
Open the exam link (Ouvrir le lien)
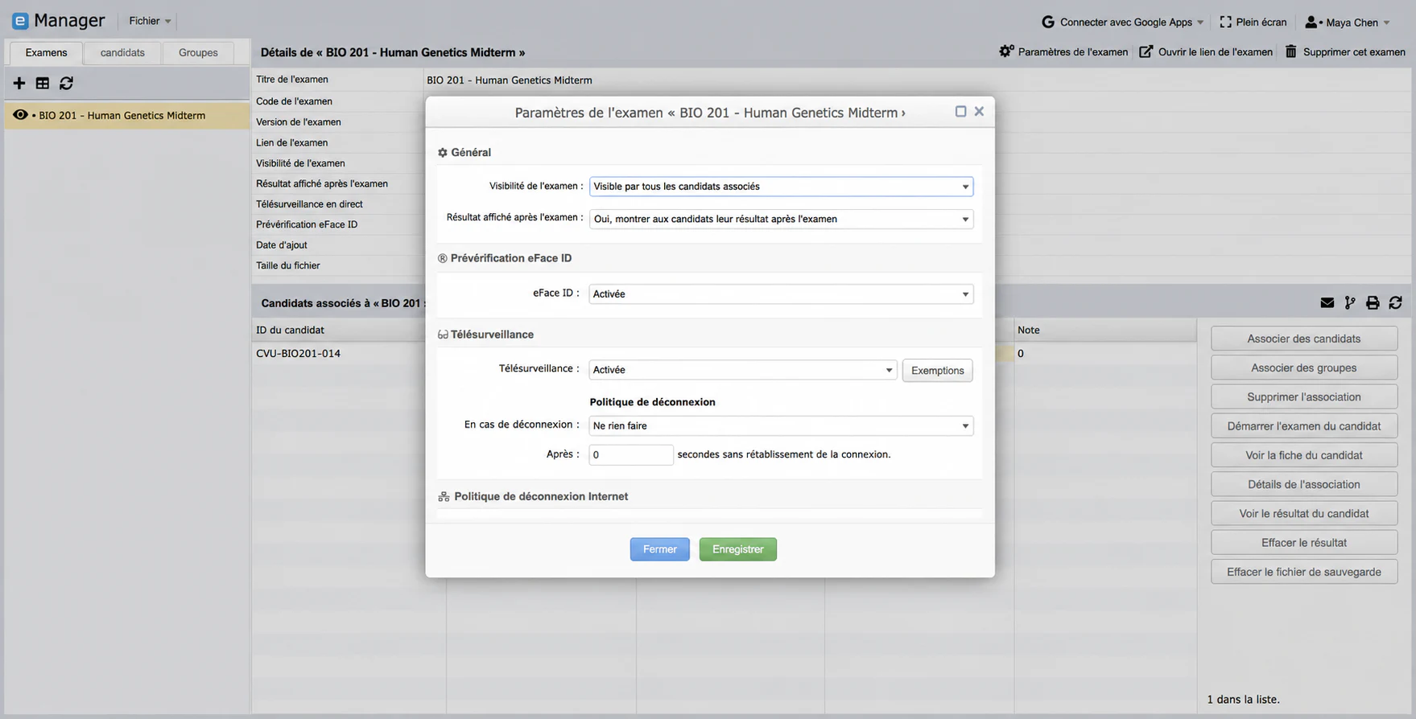click(1206, 51)
